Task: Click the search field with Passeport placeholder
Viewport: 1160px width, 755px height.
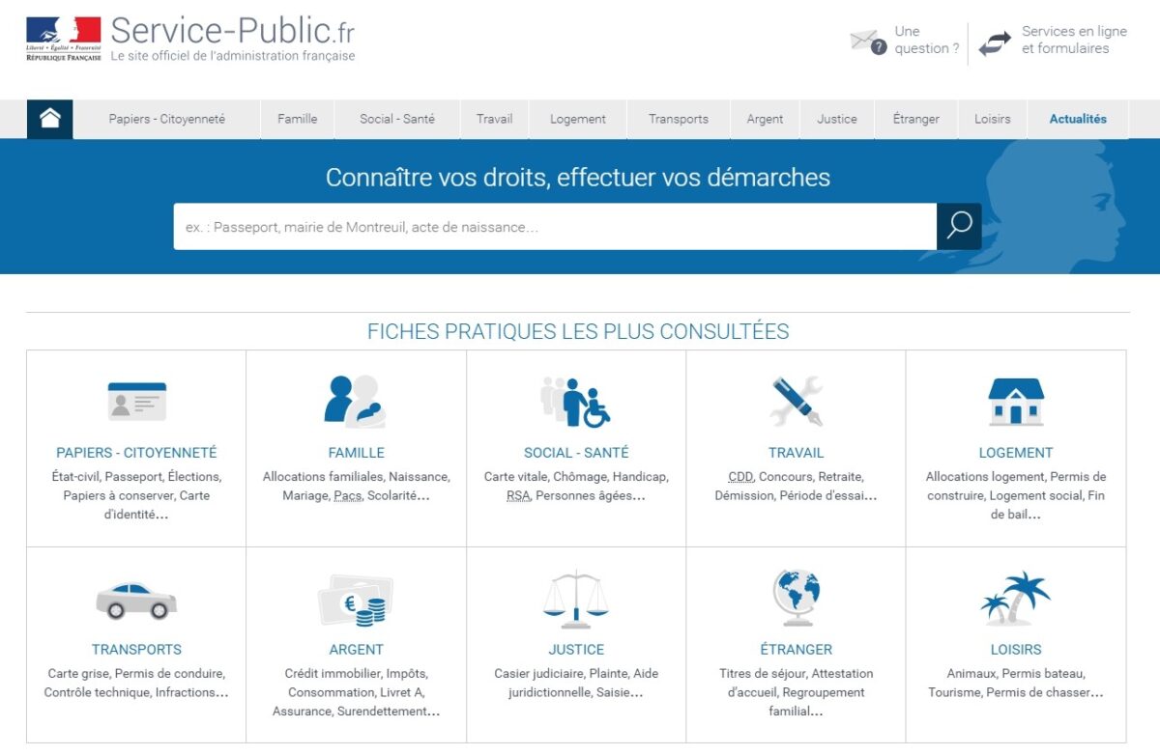Action: click(x=555, y=227)
